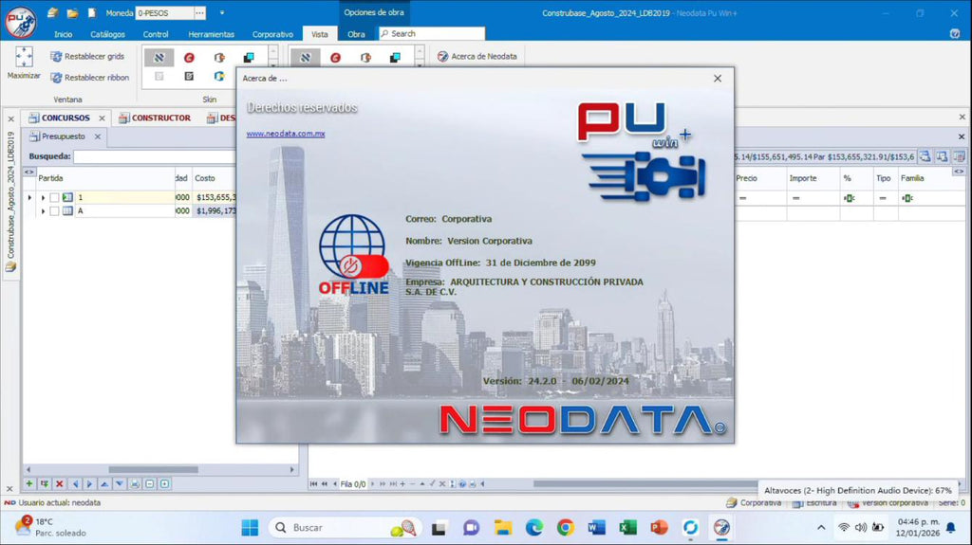Expand row 1 in the Partida tree
Image resolution: width=972 pixels, height=545 pixels.
[x=43, y=197]
